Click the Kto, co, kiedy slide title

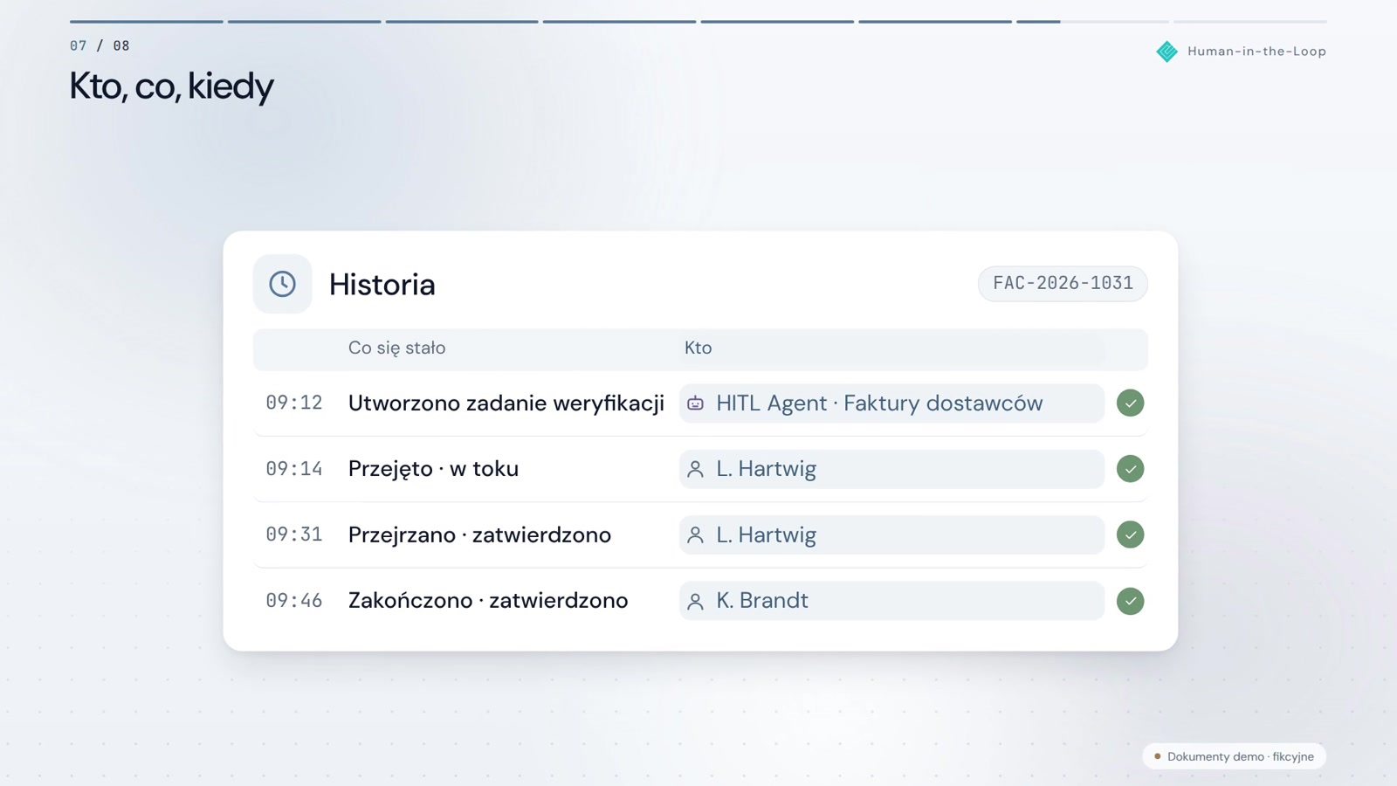pyautogui.click(x=171, y=86)
